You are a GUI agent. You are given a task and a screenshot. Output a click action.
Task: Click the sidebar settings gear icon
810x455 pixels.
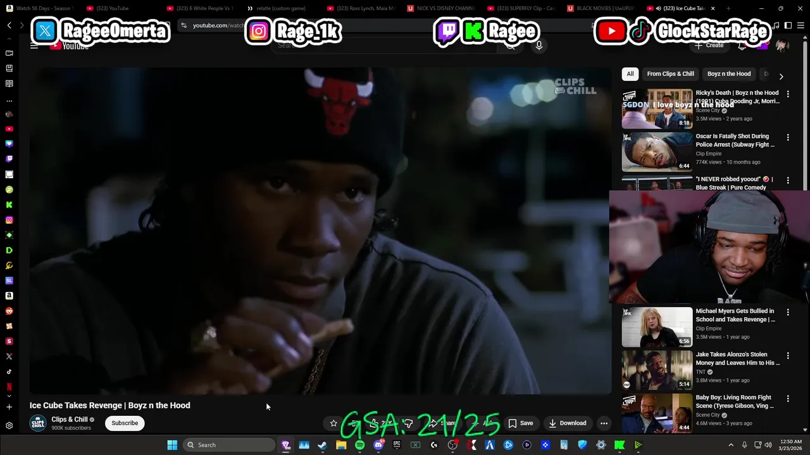[9, 426]
